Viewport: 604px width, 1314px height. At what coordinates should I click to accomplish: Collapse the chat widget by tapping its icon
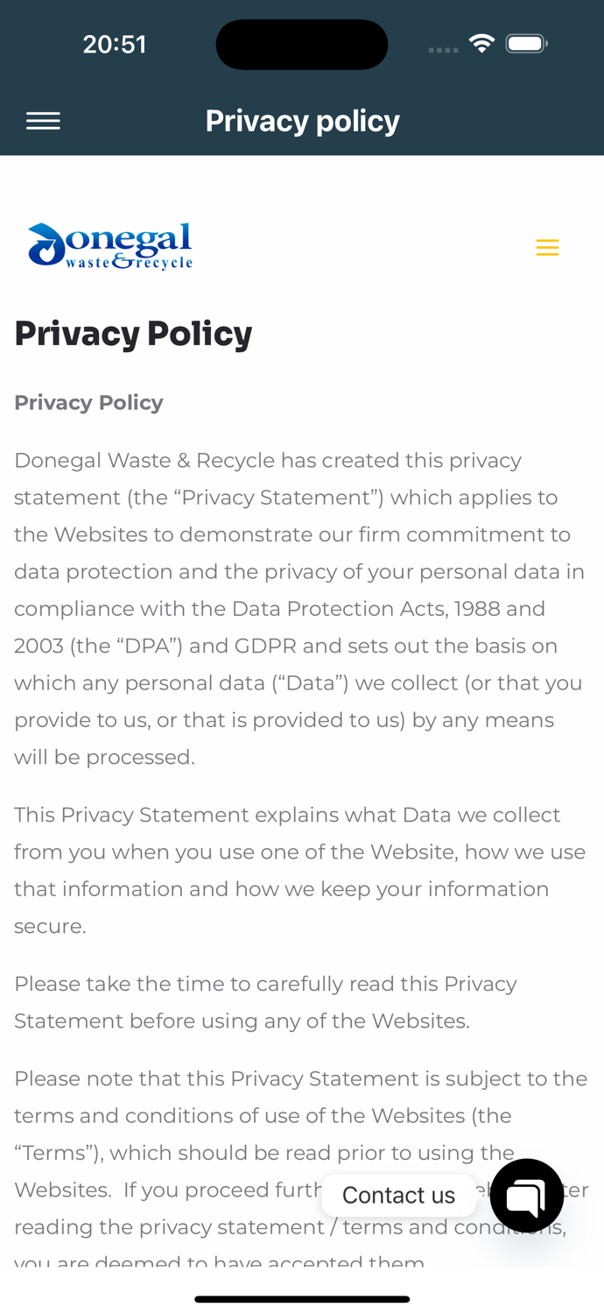coord(527,1195)
